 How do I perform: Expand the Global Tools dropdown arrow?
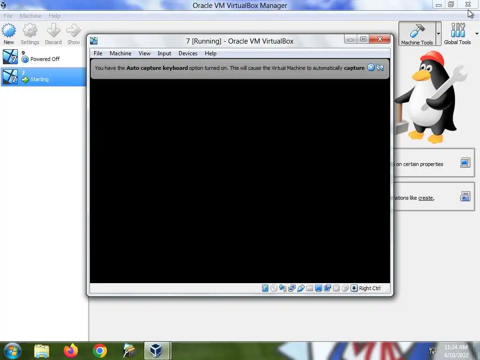(477, 34)
